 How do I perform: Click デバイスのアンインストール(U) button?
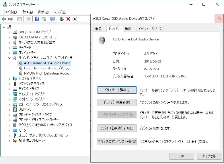pos(117,142)
